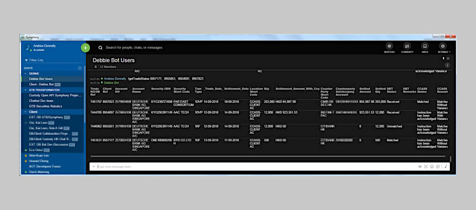This screenshot has width=476, height=210.
Task: Click the chime music note icon in composer
Action: click(446, 167)
